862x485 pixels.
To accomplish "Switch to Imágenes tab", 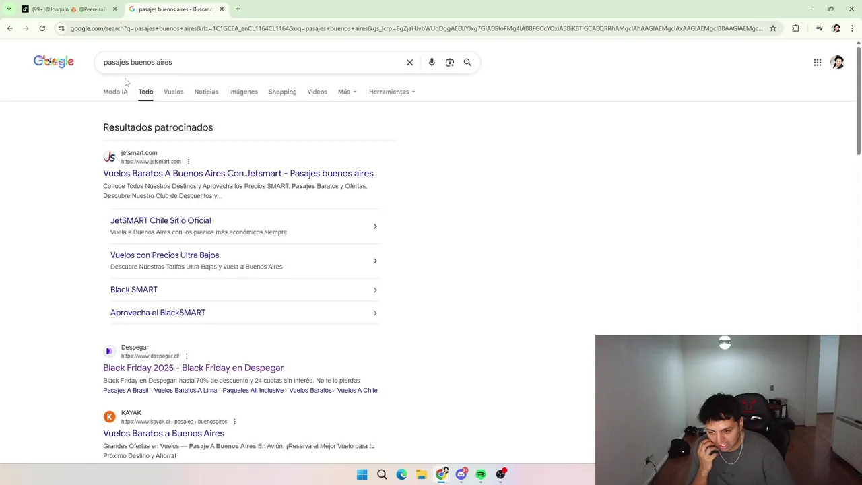I will (243, 92).
